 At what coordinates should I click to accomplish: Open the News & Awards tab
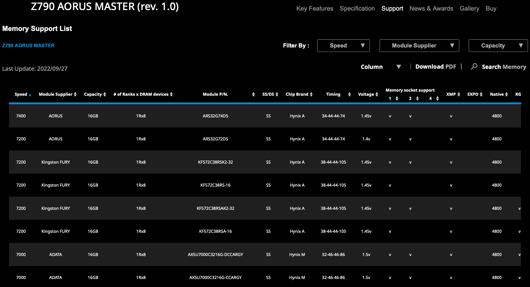pyautogui.click(x=431, y=9)
